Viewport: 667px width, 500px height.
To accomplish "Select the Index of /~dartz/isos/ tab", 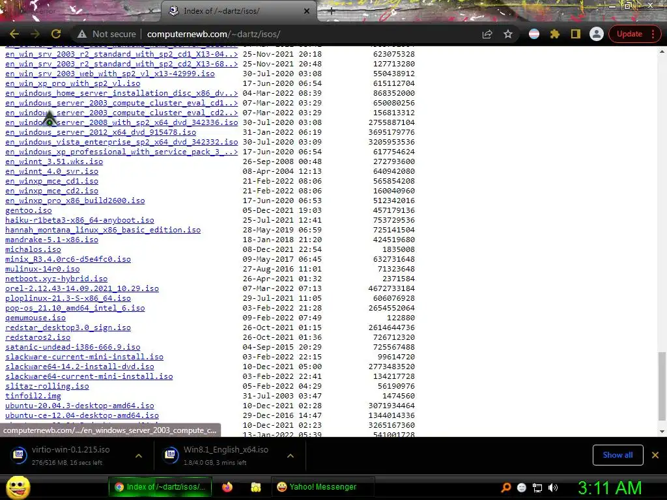I will pos(239,11).
